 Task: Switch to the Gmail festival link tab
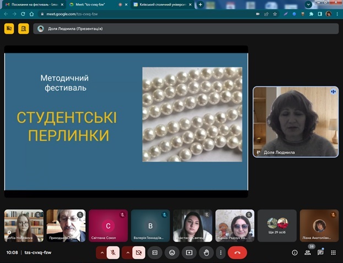(x=34, y=4)
